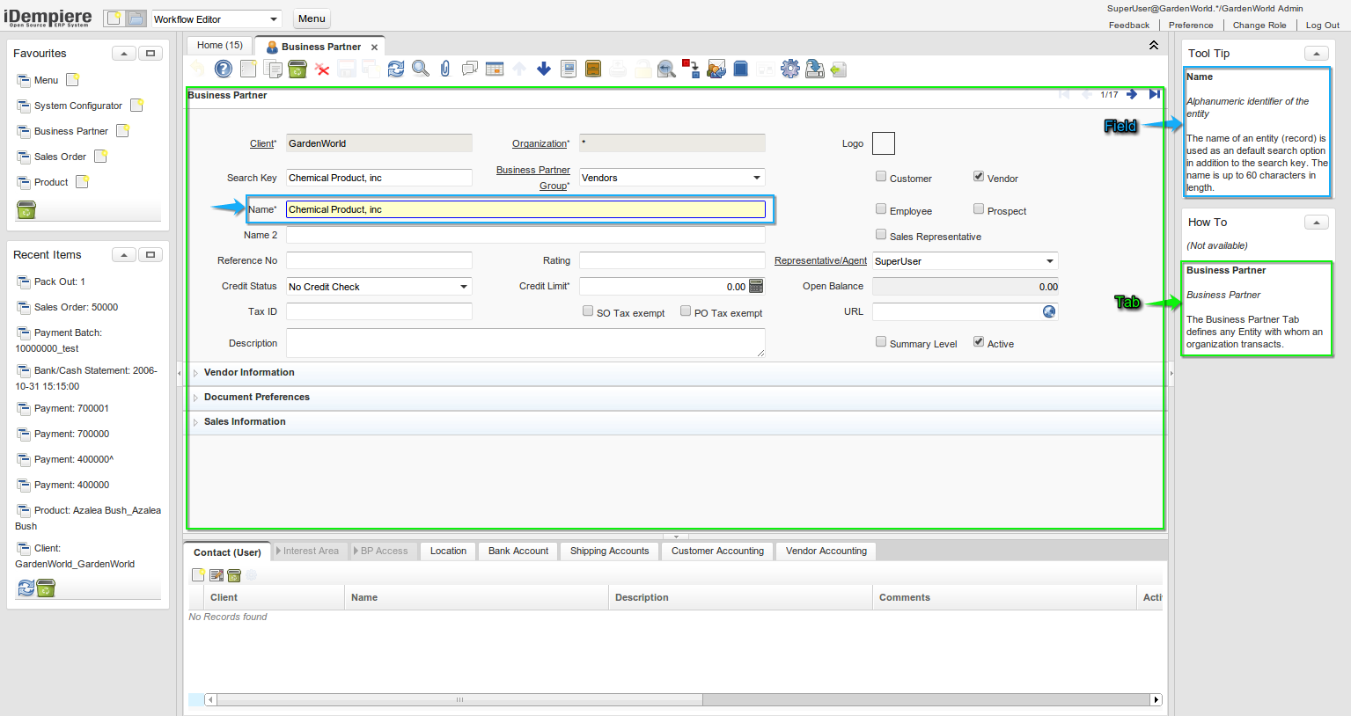Viewport: 1351px width, 716px height.
Task: Tick the Summary Level checkbox
Action: click(881, 342)
